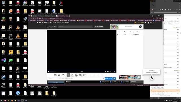Click the shuffle icon in the music player
This screenshot has height=102, width=181.
coord(180,10)
